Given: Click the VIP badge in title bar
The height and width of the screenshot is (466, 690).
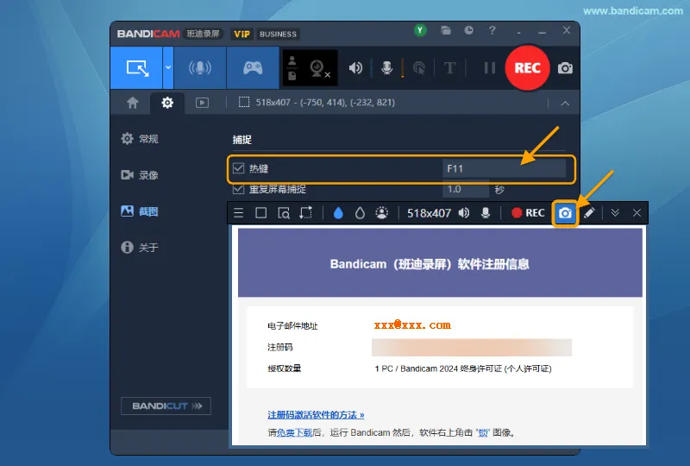Looking at the screenshot, I should pyautogui.click(x=242, y=34).
